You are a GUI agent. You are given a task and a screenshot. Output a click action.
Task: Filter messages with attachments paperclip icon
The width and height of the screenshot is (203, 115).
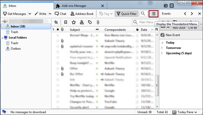[98, 22]
